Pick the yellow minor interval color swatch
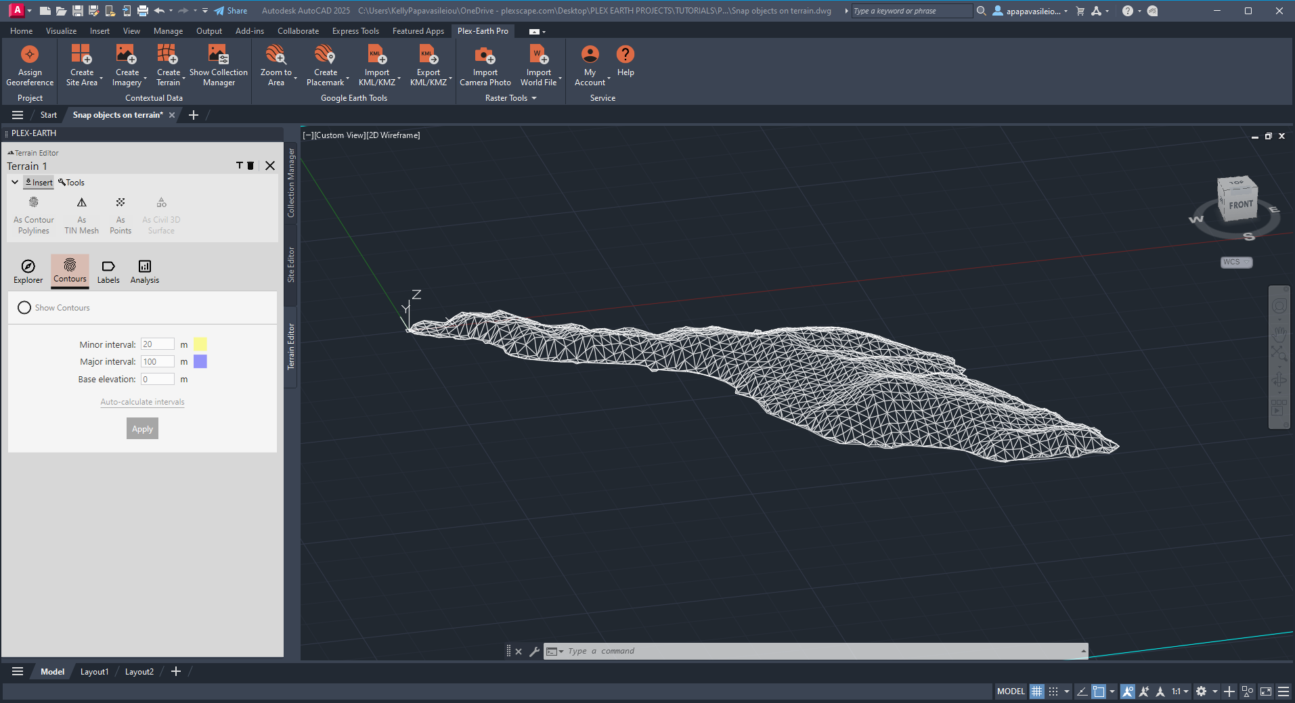The image size is (1295, 703). pos(200,344)
